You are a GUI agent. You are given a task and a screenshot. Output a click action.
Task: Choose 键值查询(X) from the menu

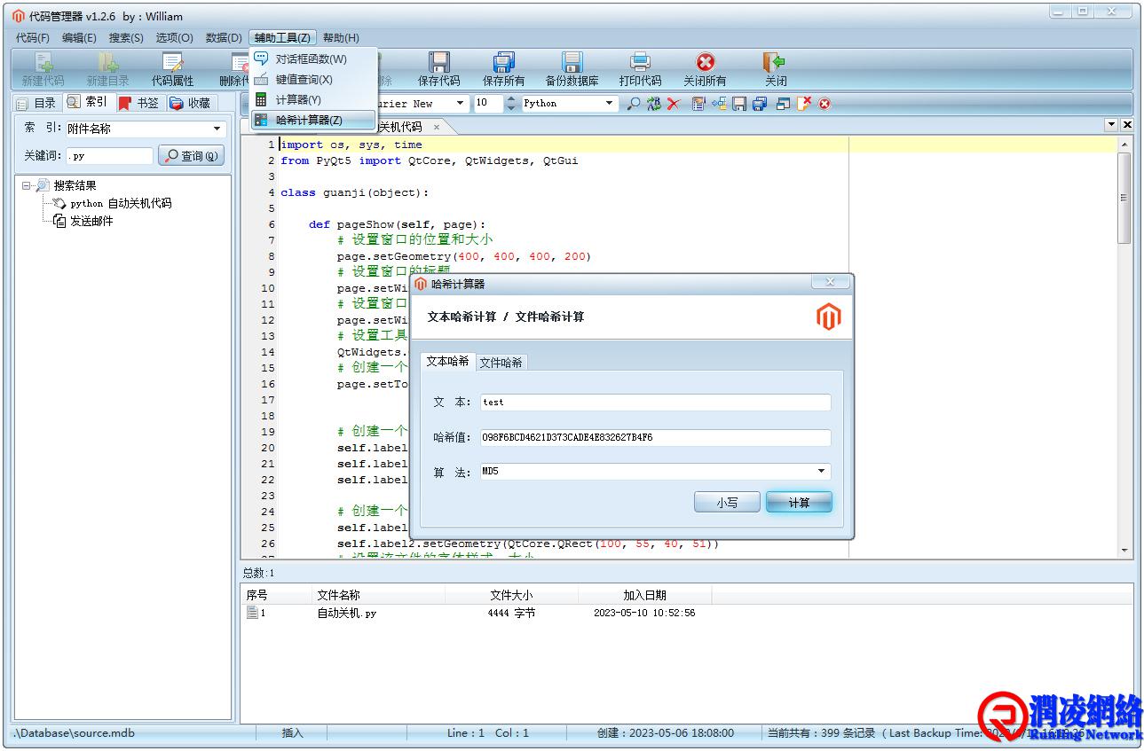click(x=313, y=80)
